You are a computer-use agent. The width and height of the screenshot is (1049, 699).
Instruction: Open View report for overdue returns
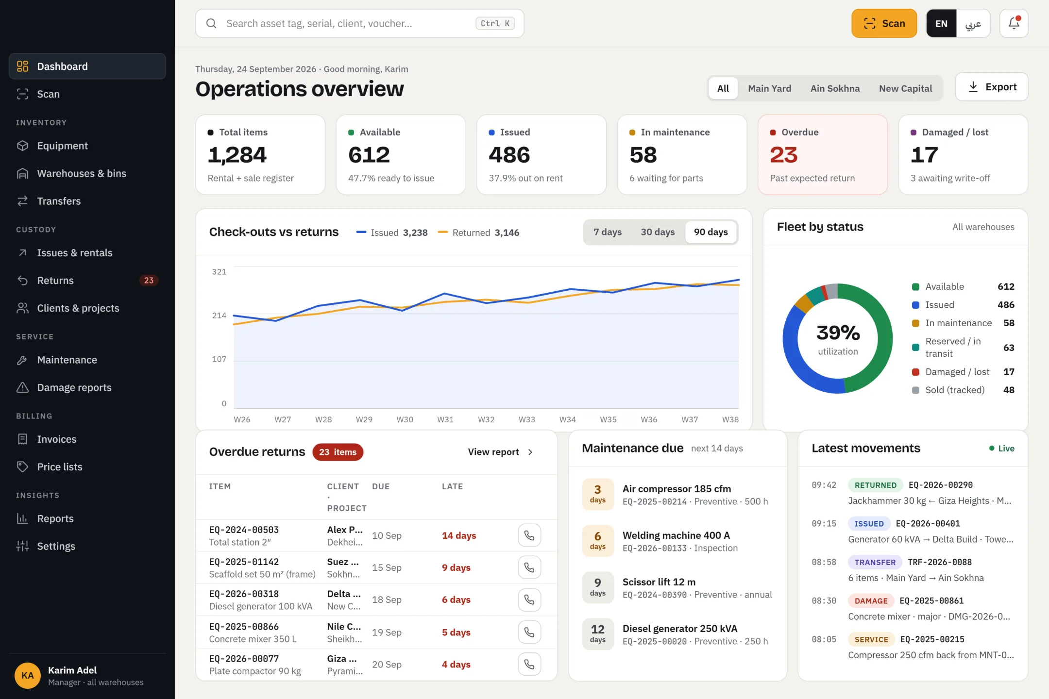point(501,452)
